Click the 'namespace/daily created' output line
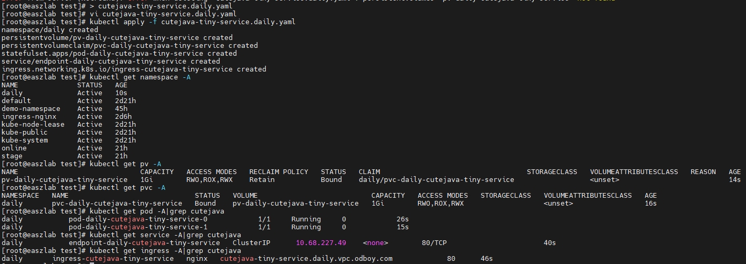 pos(49,30)
